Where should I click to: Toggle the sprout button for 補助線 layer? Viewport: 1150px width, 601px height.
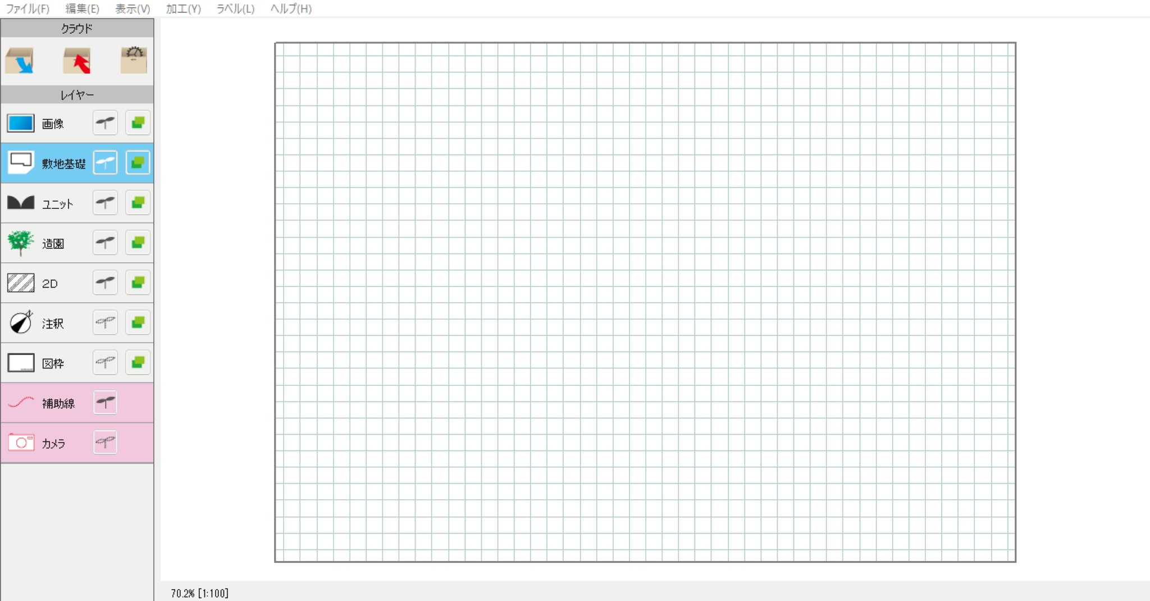click(x=105, y=403)
